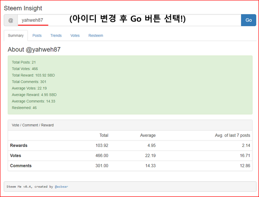Click the Total Posts: 21 line

tap(23, 62)
